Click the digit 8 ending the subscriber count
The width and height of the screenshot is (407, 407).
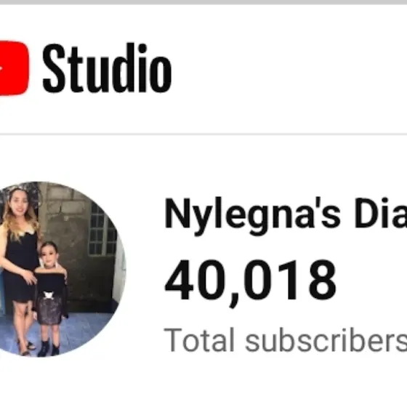pos(322,280)
